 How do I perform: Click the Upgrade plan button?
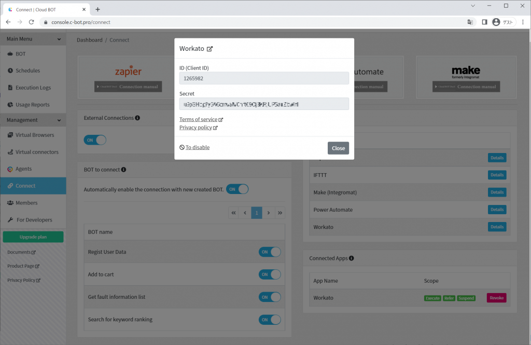[33, 237]
